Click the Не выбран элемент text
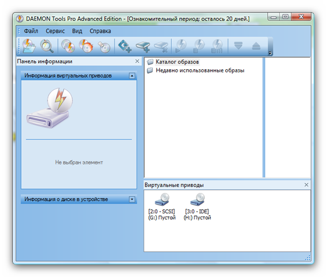327x277 pixels. 79,163
